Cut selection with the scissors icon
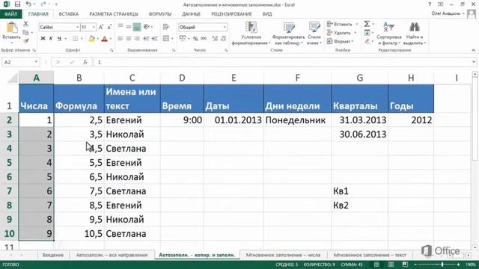The height and width of the screenshot is (269, 479). (x=26, y=24)
